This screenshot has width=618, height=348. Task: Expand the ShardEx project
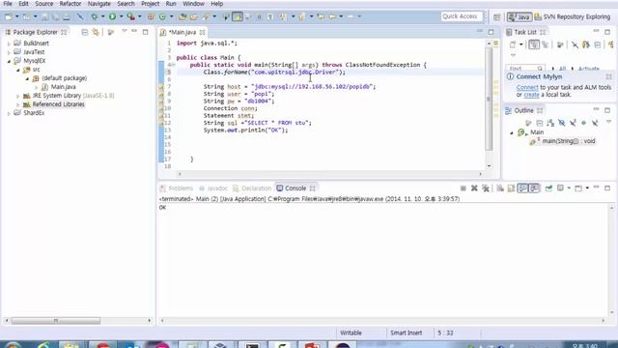[9, 113]
